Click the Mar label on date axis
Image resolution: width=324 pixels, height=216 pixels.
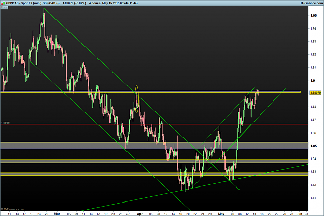tap(57, 214)
